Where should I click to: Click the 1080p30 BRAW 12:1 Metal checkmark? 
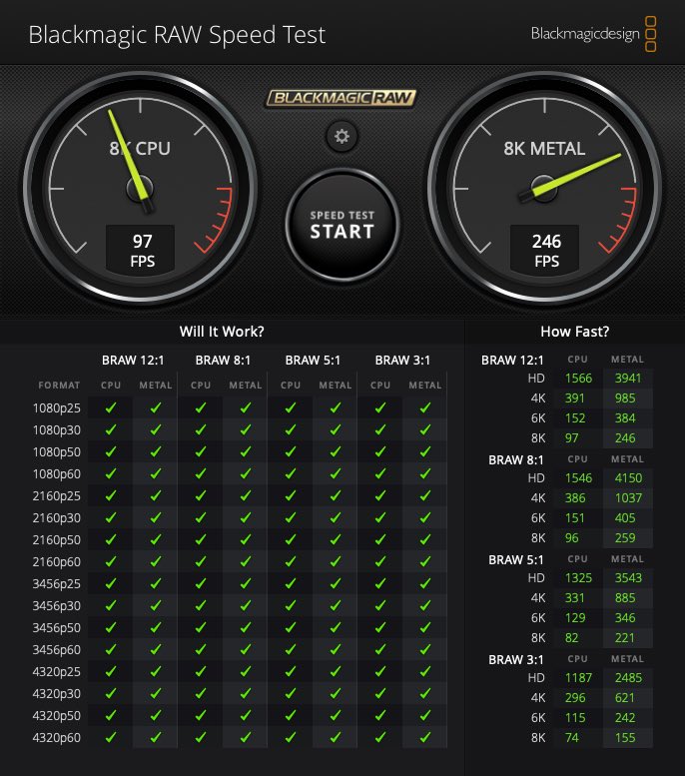[156, 429]
